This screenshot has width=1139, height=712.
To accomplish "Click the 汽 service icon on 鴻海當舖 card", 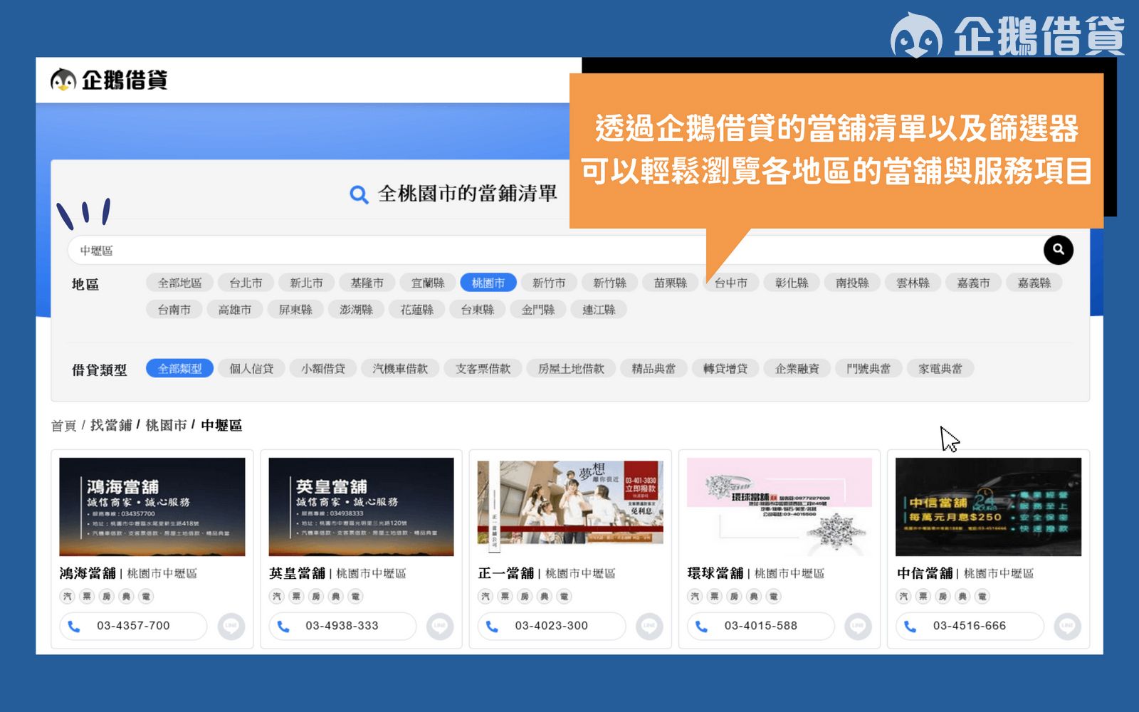I will pos(68,596).
